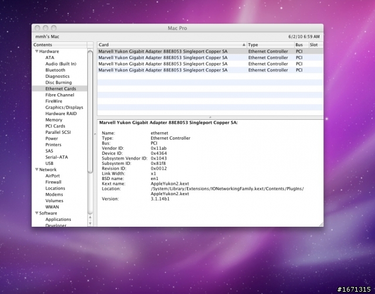The height and width of the screenshot is (294, 375).
Task: Select PCI Cards in sidebar
Action: tap(55, 126)
